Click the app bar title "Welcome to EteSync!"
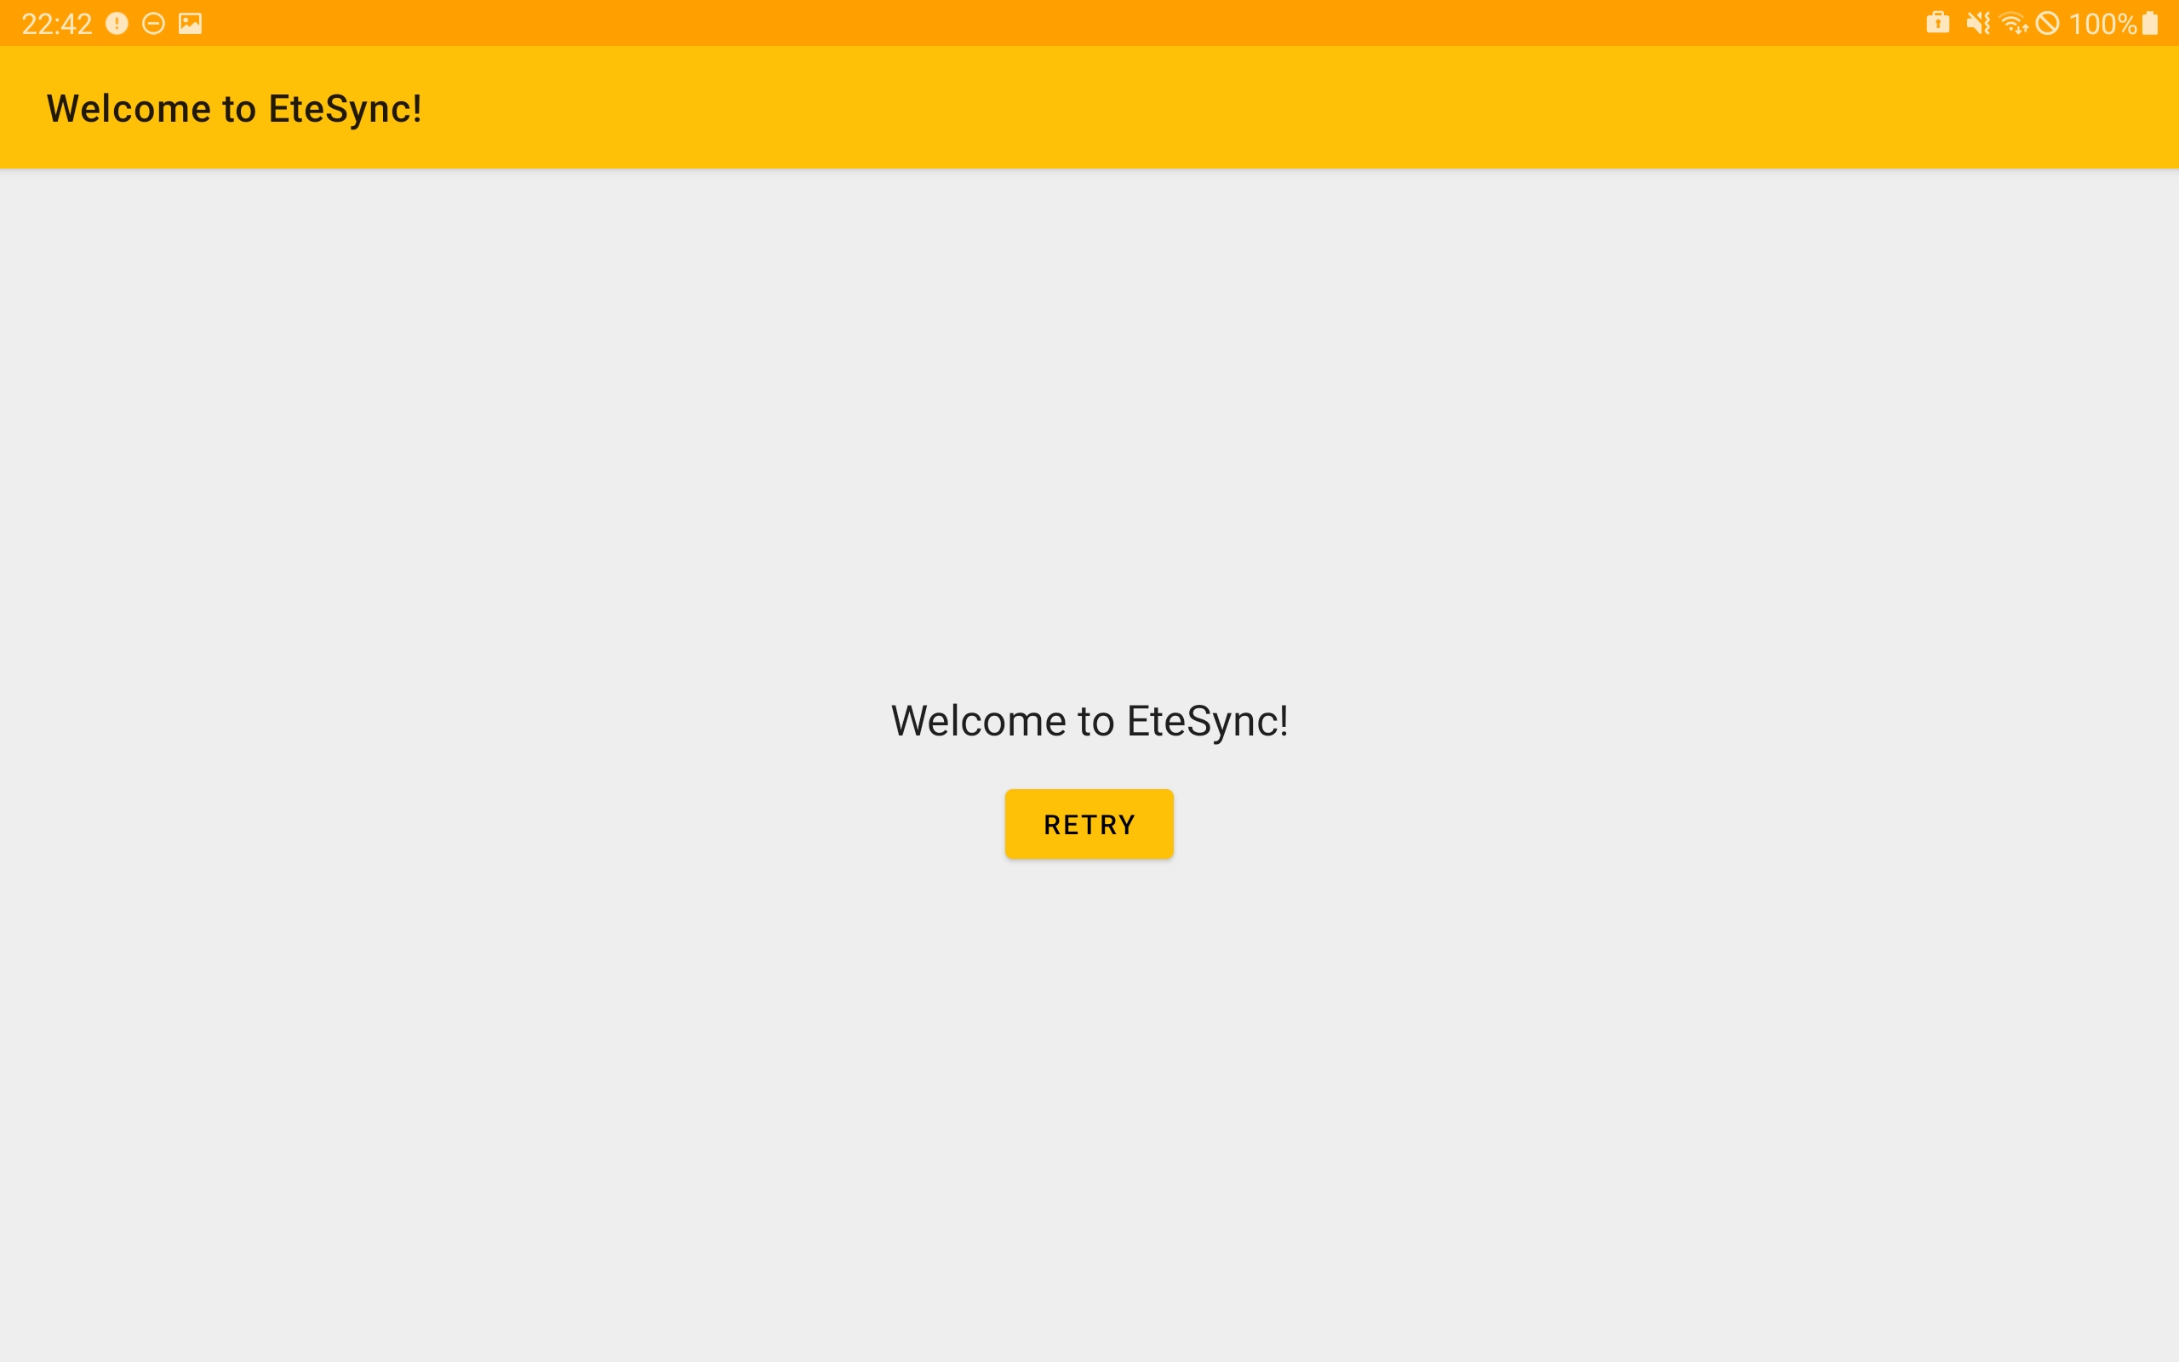The image size is (2179, 1362). point(234,108)
